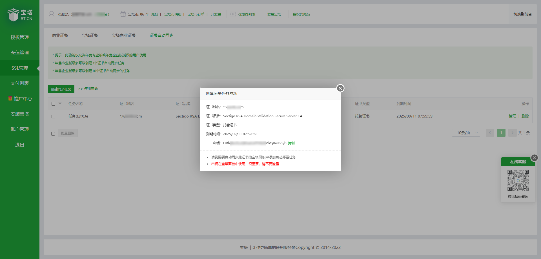The width and height of the screenshot is (541, 259).
Task: Close the sync task success dialog
Action: [340, 88]
